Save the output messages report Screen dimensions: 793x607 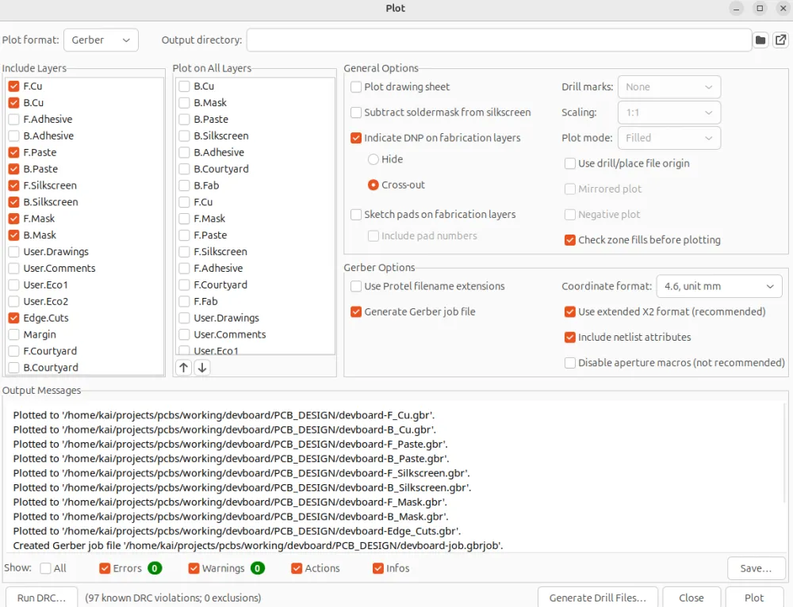pyautogui.click(x=756, y=568)
